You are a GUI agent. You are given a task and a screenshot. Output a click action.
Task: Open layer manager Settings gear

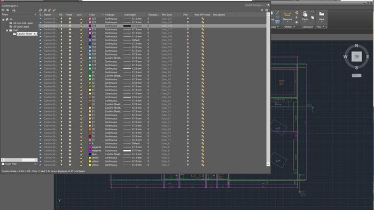click(267, 10)
